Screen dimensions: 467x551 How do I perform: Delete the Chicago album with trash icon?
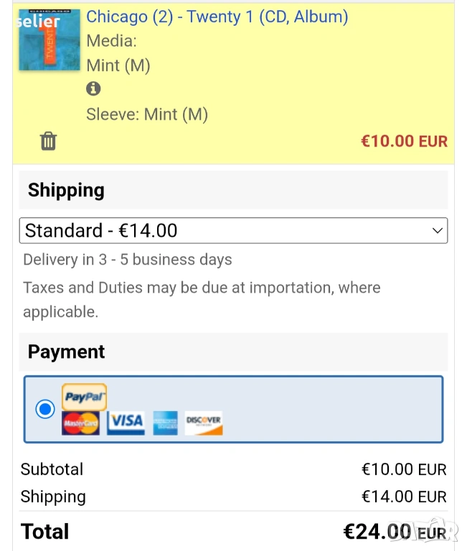48,141
